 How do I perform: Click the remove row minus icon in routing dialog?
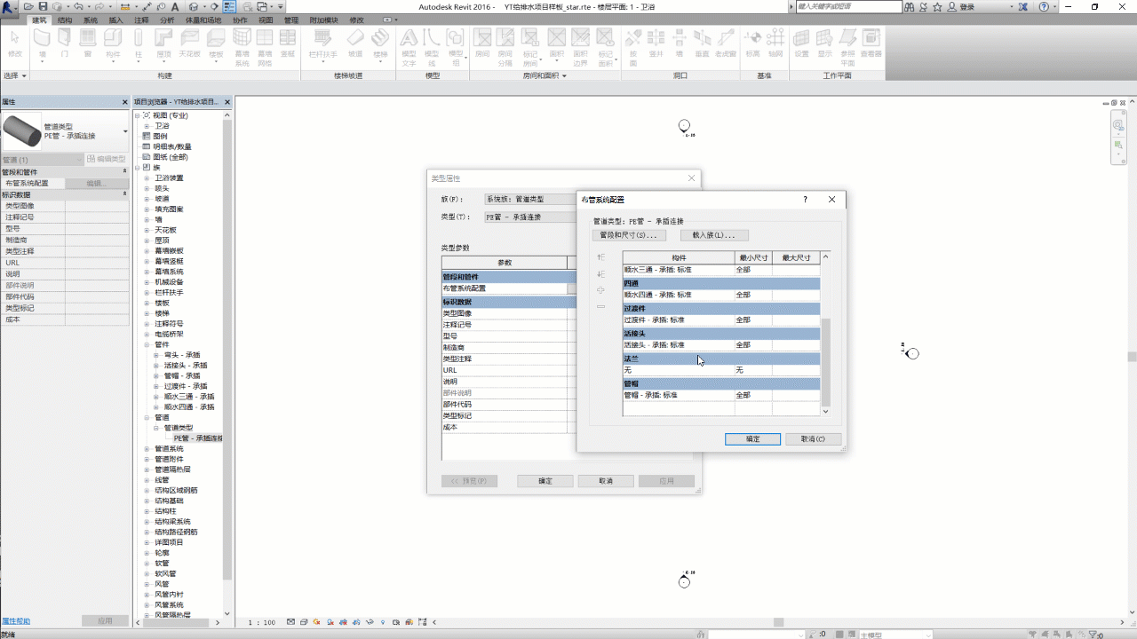(601, 306)
